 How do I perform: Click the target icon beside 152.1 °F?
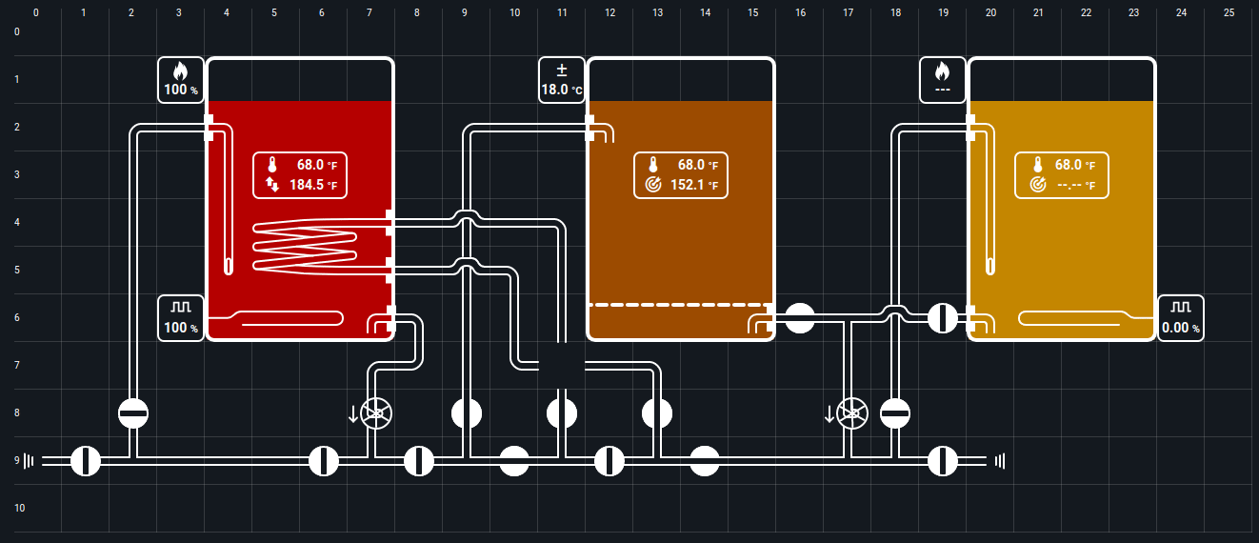tap(653, 185)
